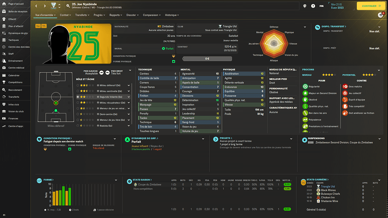The image size is (388, 218).
Task: Open the Rapports menu
Action: coord(116,15)
